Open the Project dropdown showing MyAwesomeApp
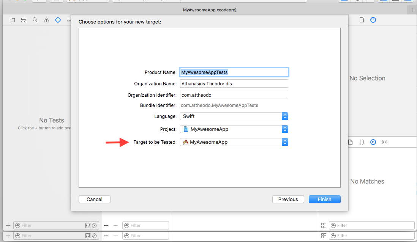Image resolution: width=417 pixels, height=242 pixels. 234,129
